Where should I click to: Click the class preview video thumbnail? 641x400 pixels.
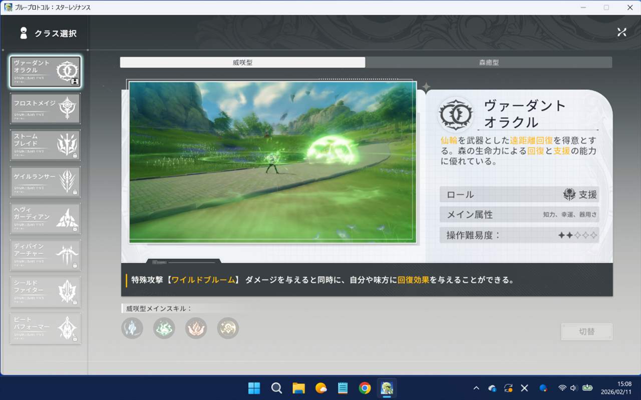click(272, 162)
